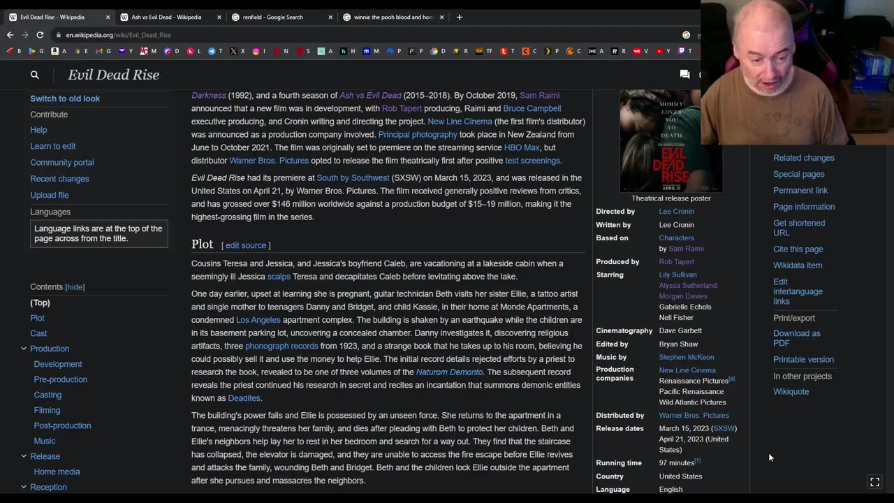Image resolution: width=894 pixels, height=503 pixels.
Task: Click Download as PDF
Action: pyautogui.click(x=796, y=338)
